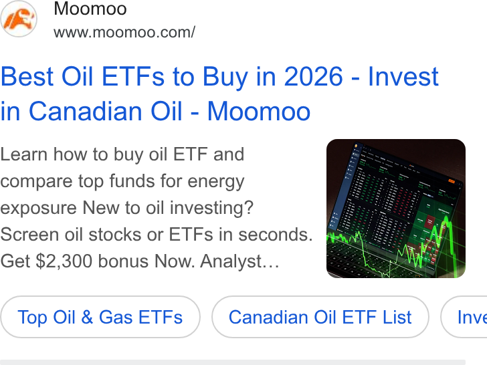Click description line Learn how to buy oil ETF
The width and height of the screenshot is (487, 365).
122,154
